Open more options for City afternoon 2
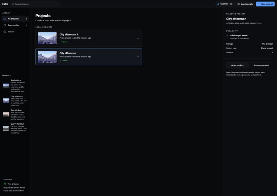The height and width of the screenshot is (196, 277). pyautogui.click(x=137, y=38)
